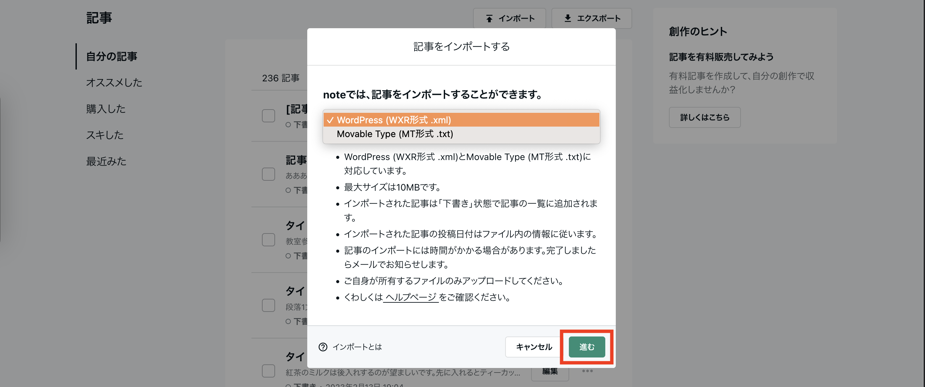Click the 236 記事 count text
Viewport: 925px width, 387px height.
[280, 78]
